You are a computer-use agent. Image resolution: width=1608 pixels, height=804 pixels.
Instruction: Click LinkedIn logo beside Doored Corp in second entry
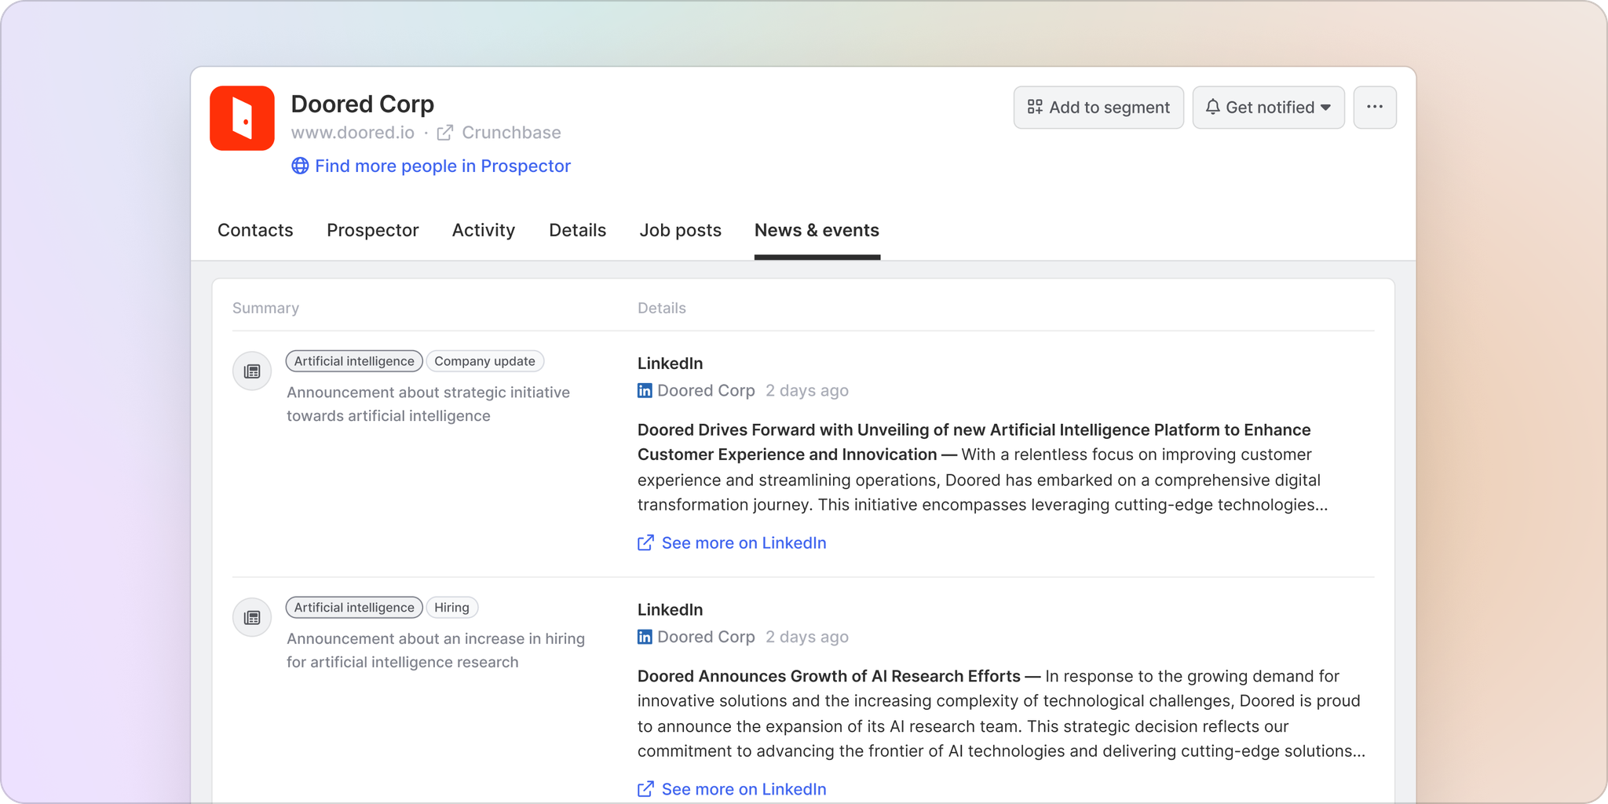coord(645,637)
